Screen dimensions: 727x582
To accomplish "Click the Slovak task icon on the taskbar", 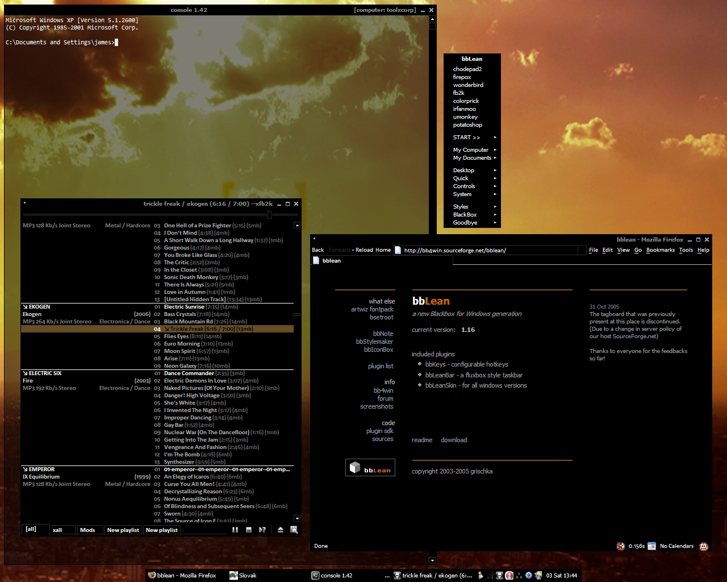I will (233, 575).
